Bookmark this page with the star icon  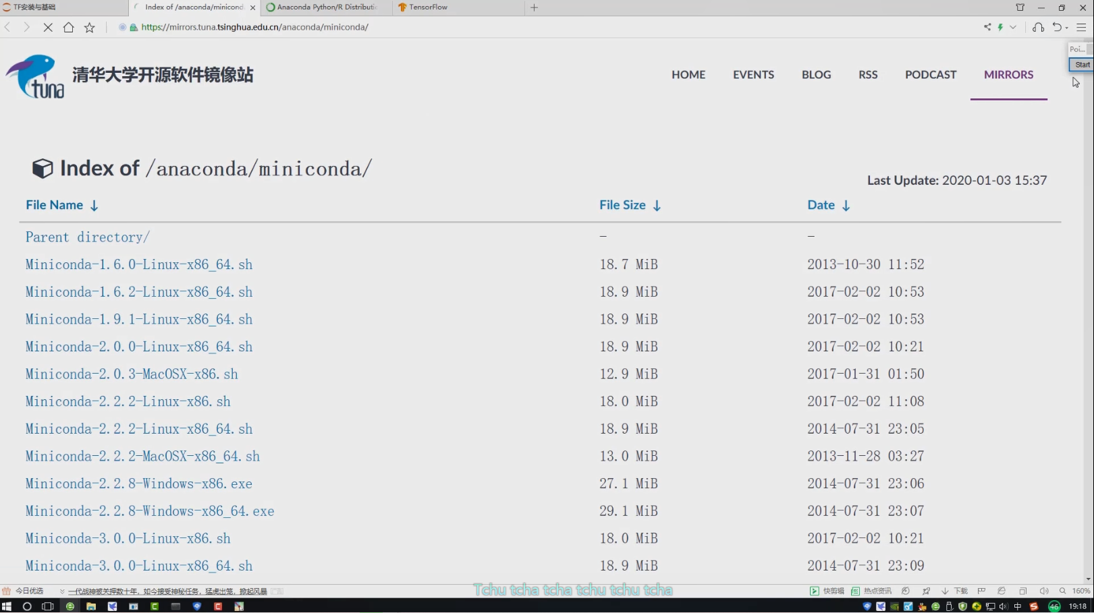[x=89, y=27]
